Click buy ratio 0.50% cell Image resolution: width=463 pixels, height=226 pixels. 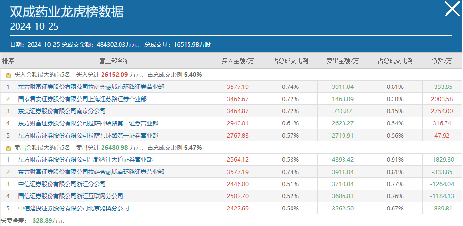coord(290,209)
